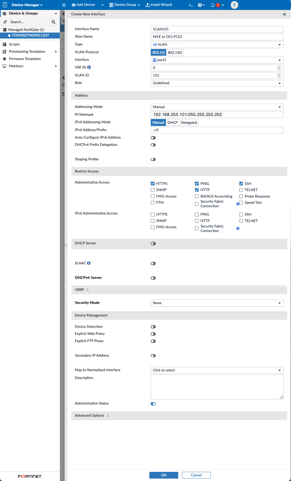Select the 802.1AD VLAN protocol
The image size is (291, 481).
pos(175,52)
